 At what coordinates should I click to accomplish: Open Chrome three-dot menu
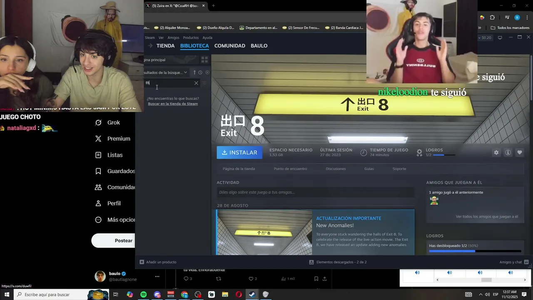tap(528, 17)
